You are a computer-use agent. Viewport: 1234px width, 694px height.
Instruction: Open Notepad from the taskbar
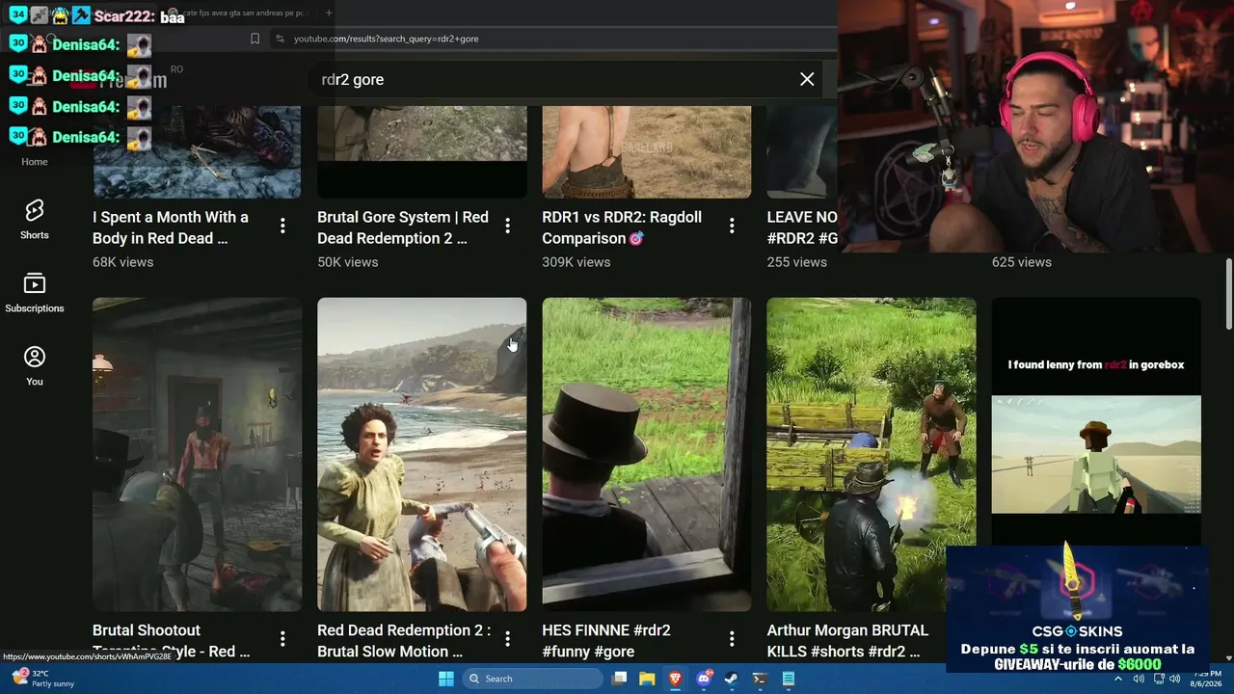tap(788, 679)
